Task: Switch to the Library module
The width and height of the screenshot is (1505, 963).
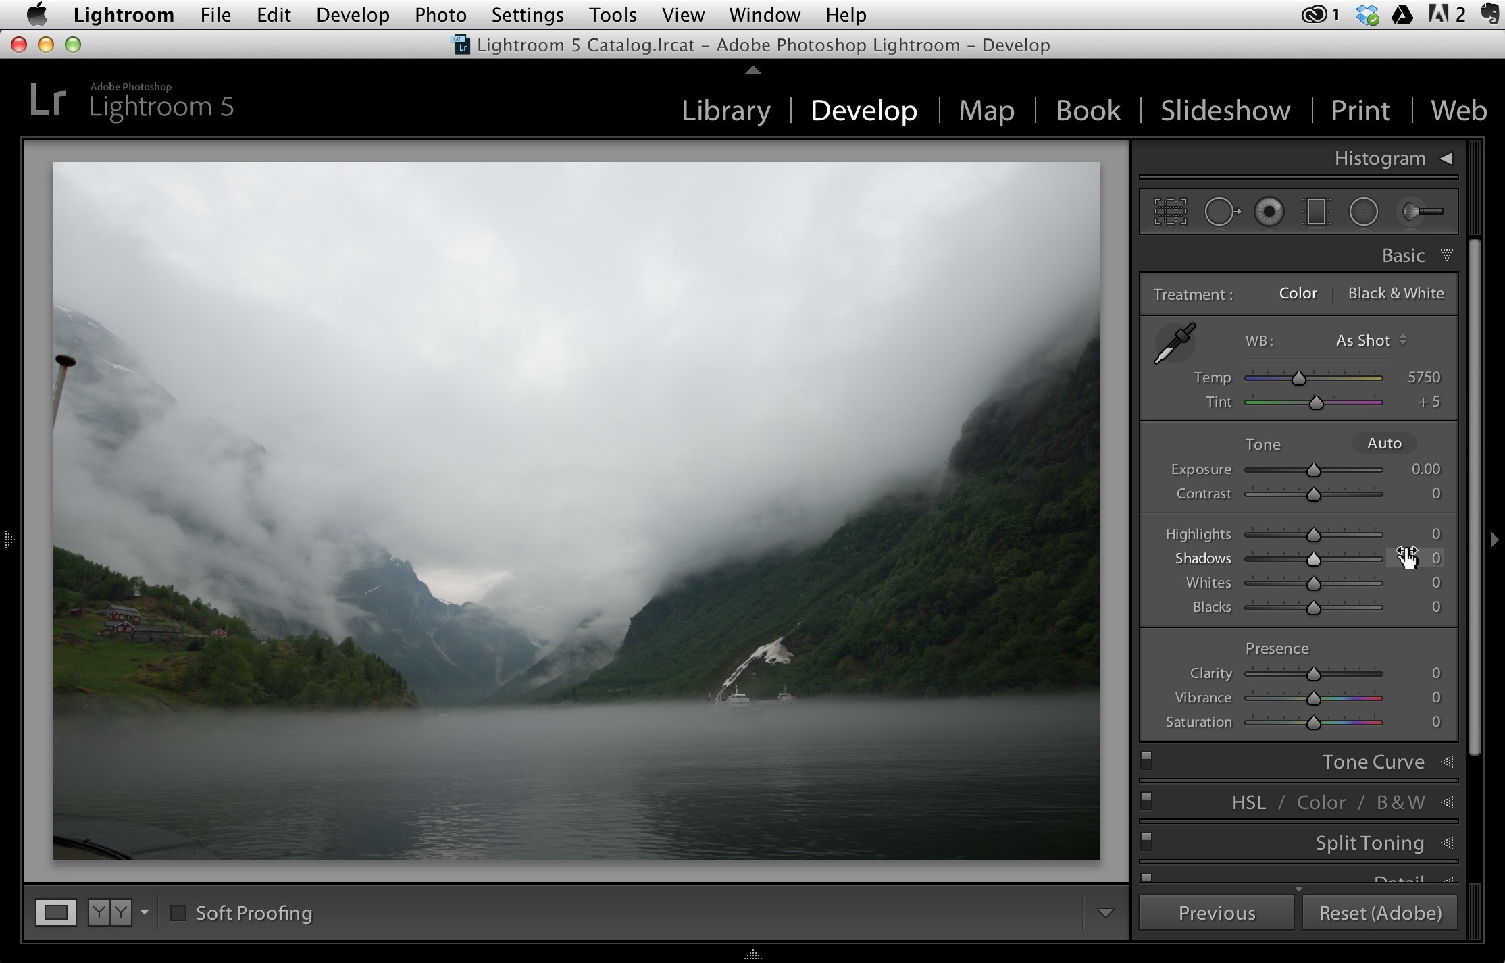Action: click(725, 110)
